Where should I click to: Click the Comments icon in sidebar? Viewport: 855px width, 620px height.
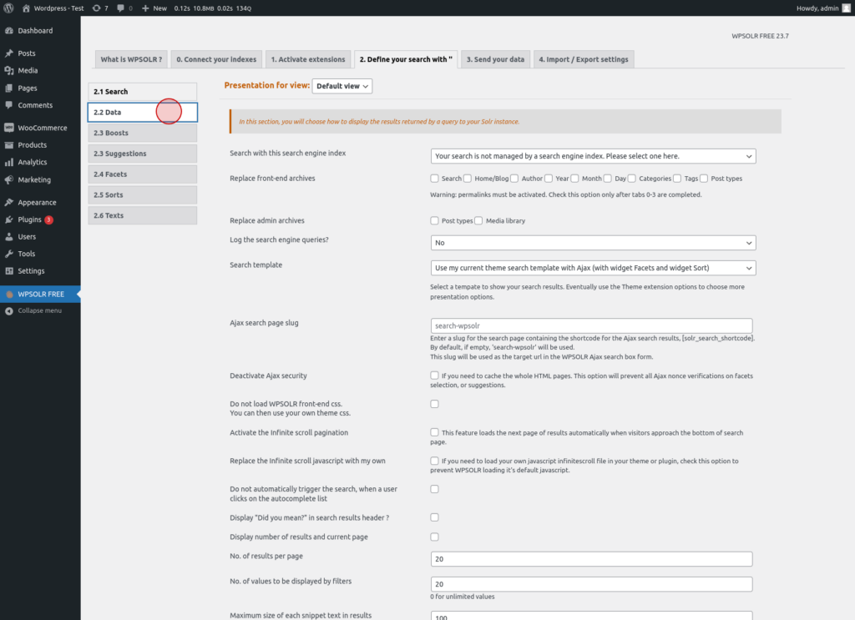[x=9, y=105]
